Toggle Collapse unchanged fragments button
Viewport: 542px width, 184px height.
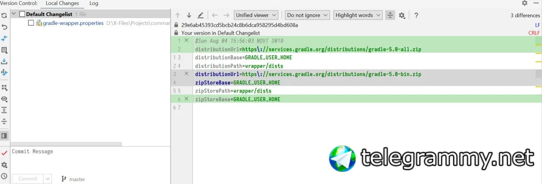click(390, 15)
